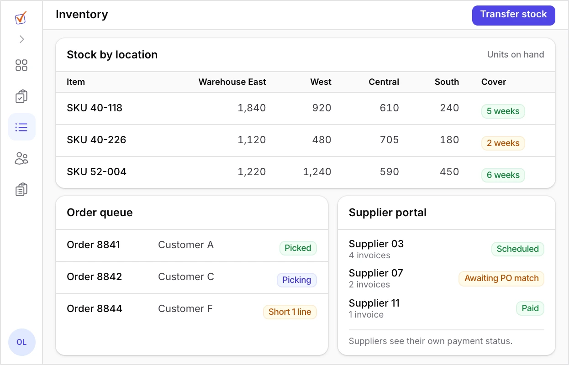Click the Central column header
This screenshot has height=365, width=569.
384,82
